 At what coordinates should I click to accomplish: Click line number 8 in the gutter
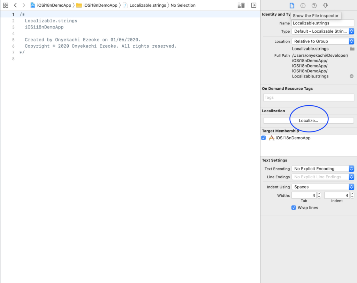click(x=14, y=59)
